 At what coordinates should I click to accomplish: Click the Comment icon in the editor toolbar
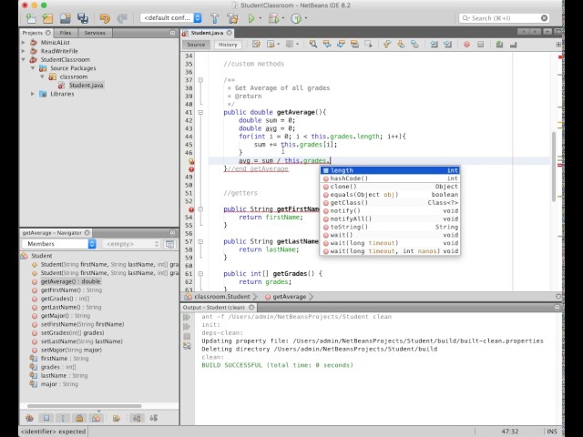pos(499,45)
